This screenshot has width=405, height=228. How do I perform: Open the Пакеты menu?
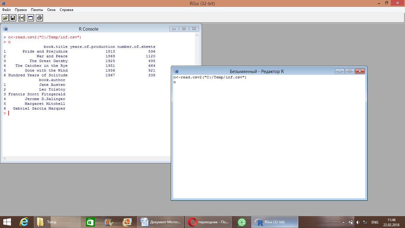37,10
